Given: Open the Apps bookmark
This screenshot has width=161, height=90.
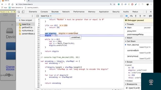Looking at the screenshot, I should (4, 7).
